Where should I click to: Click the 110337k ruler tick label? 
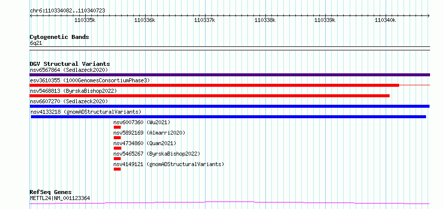click(x=205, y=20)
